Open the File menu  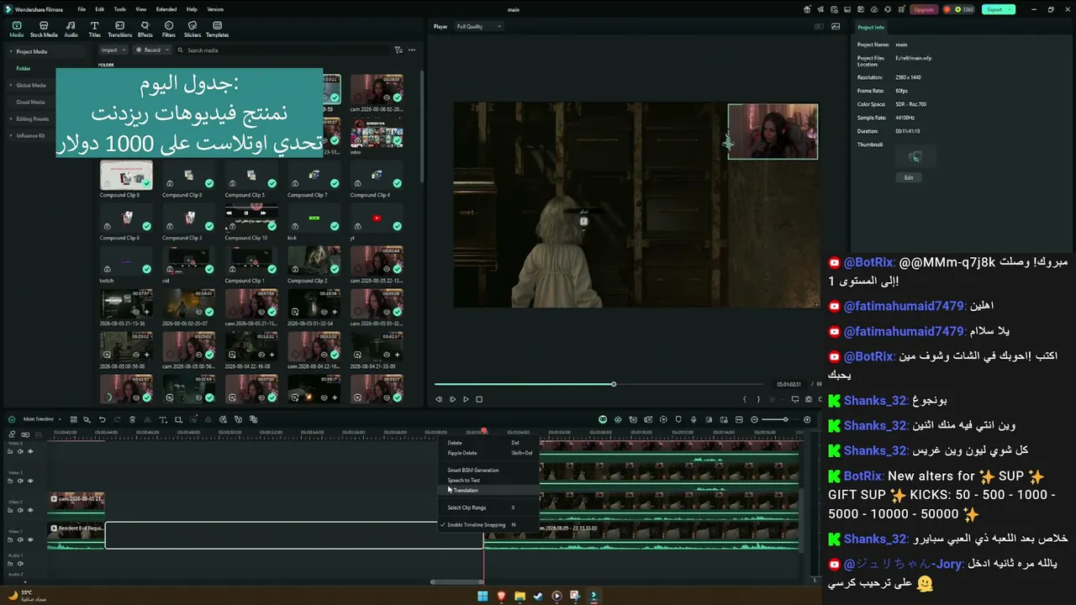point(82,9)
